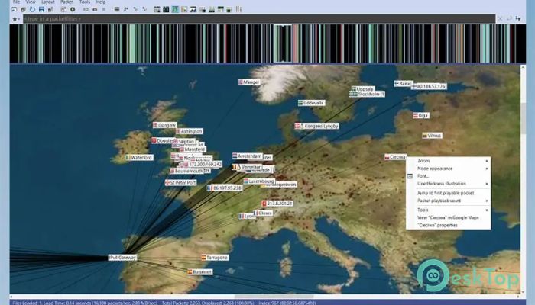The image size is (535, 305).
Task: Click the Burjassot node label
Action: pyautogui.click(x=200, y=272)
